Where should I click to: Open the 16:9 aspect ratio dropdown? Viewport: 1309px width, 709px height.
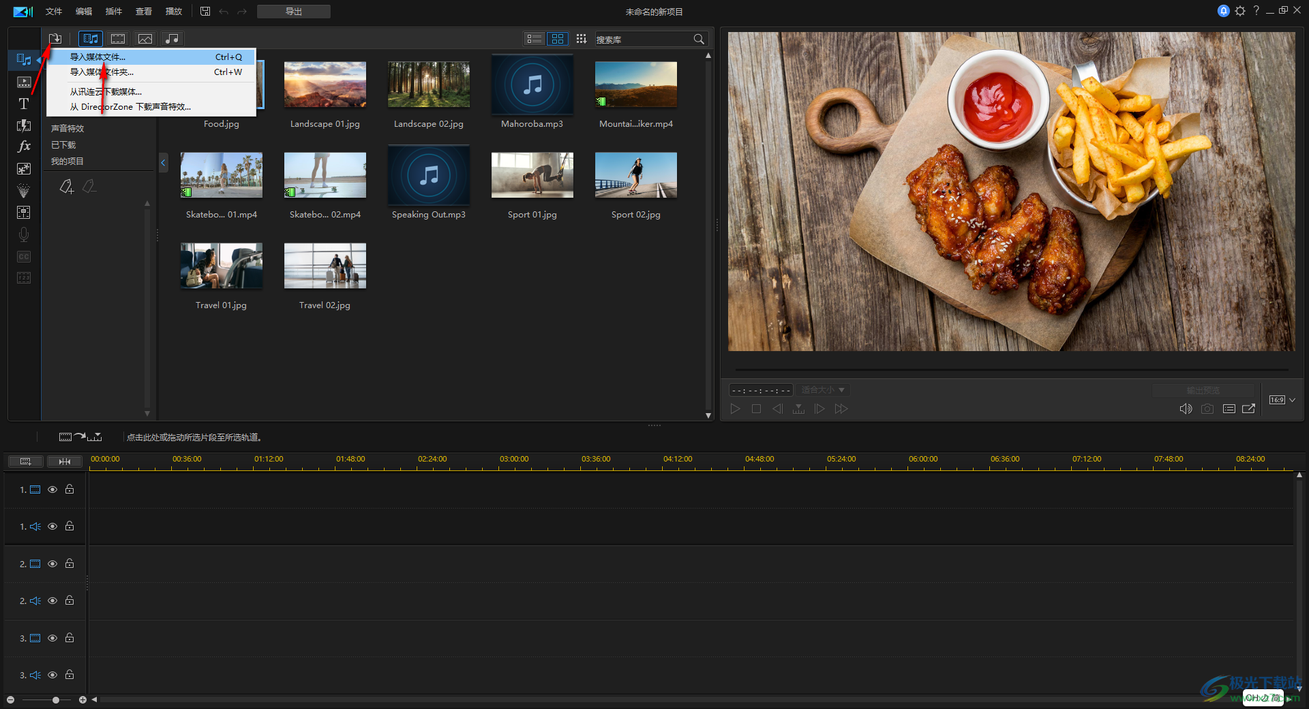(x=1282, y=400)
